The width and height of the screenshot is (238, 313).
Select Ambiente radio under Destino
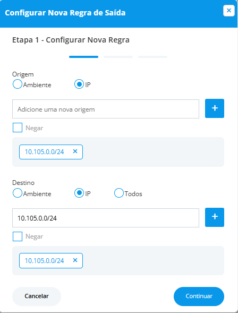[x=18, y=193]
